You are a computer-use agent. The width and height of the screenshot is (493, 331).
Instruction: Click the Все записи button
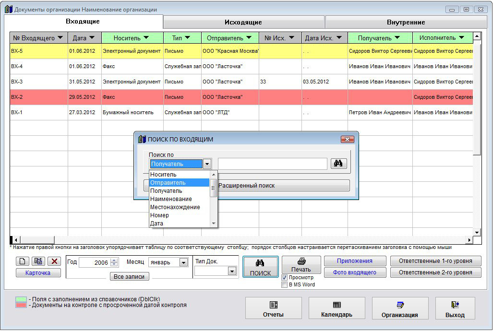(x=130, y=277)
